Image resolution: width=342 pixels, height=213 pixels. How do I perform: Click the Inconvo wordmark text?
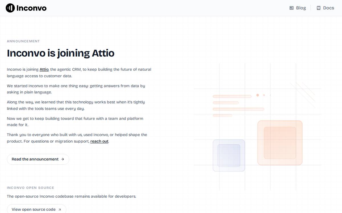31,8
